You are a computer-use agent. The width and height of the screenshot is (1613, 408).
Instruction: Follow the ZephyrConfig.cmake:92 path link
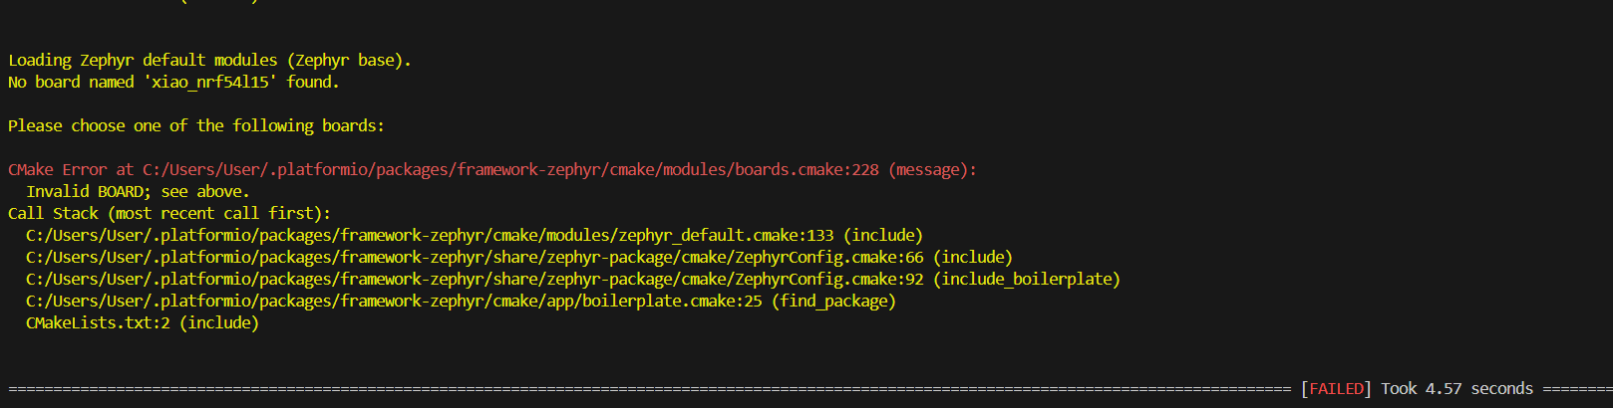click(x=475, y=280)
